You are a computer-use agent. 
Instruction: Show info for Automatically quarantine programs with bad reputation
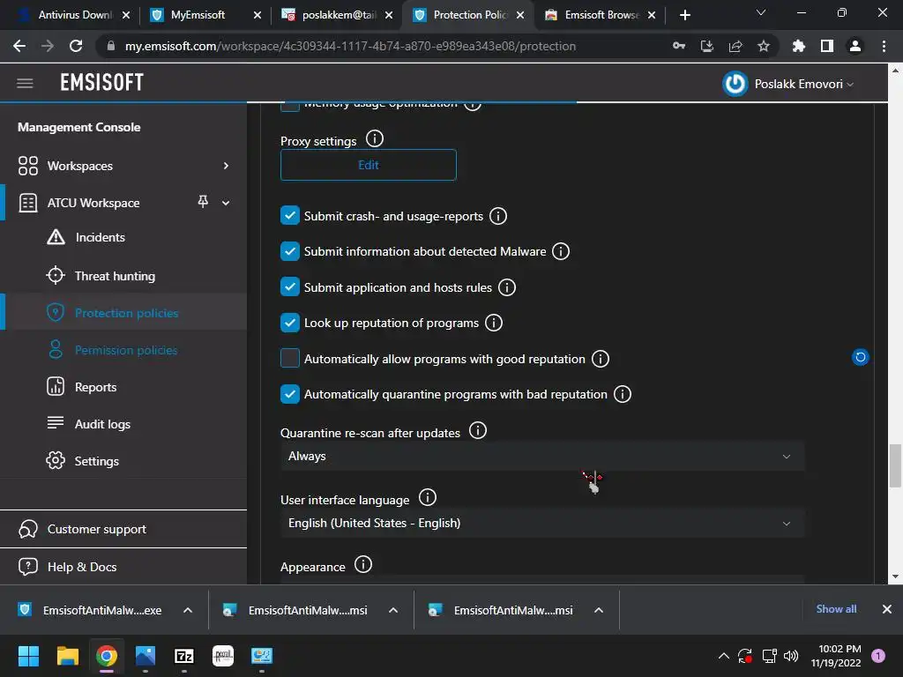pyautogui.click(x=623, y=394)
